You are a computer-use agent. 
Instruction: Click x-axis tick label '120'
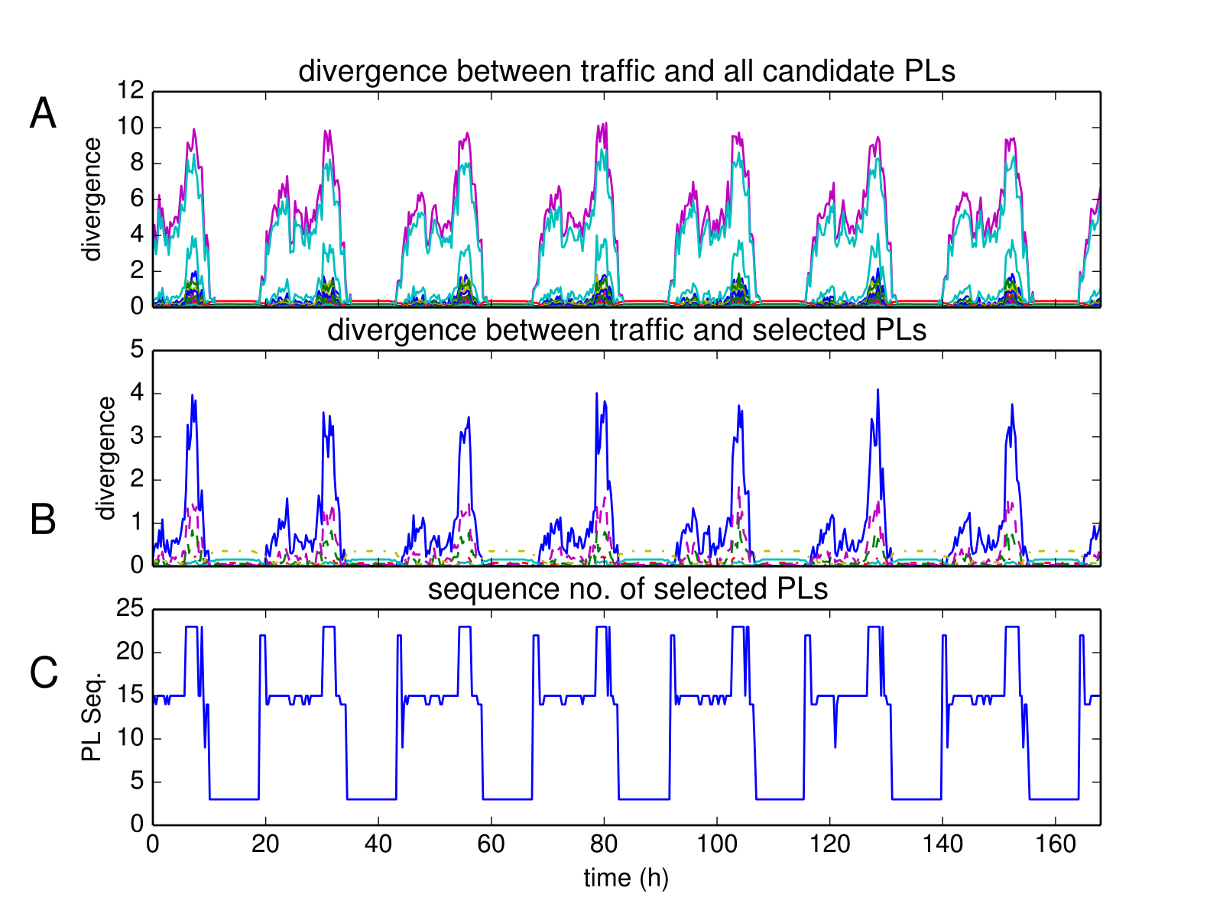coord(829,844)
